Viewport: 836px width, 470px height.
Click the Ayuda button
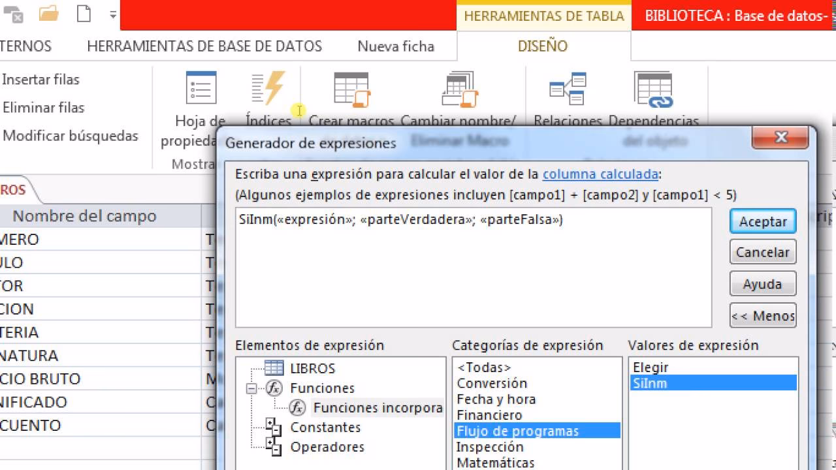763,284
